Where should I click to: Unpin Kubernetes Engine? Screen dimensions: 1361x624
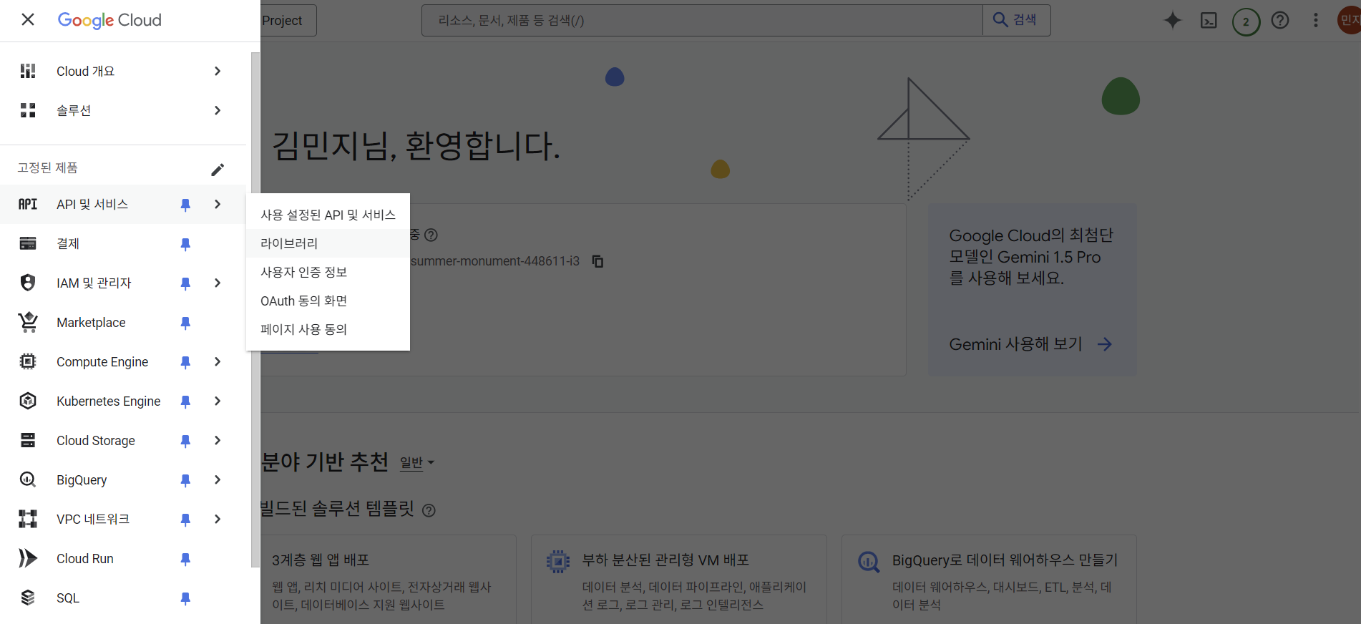185,401
